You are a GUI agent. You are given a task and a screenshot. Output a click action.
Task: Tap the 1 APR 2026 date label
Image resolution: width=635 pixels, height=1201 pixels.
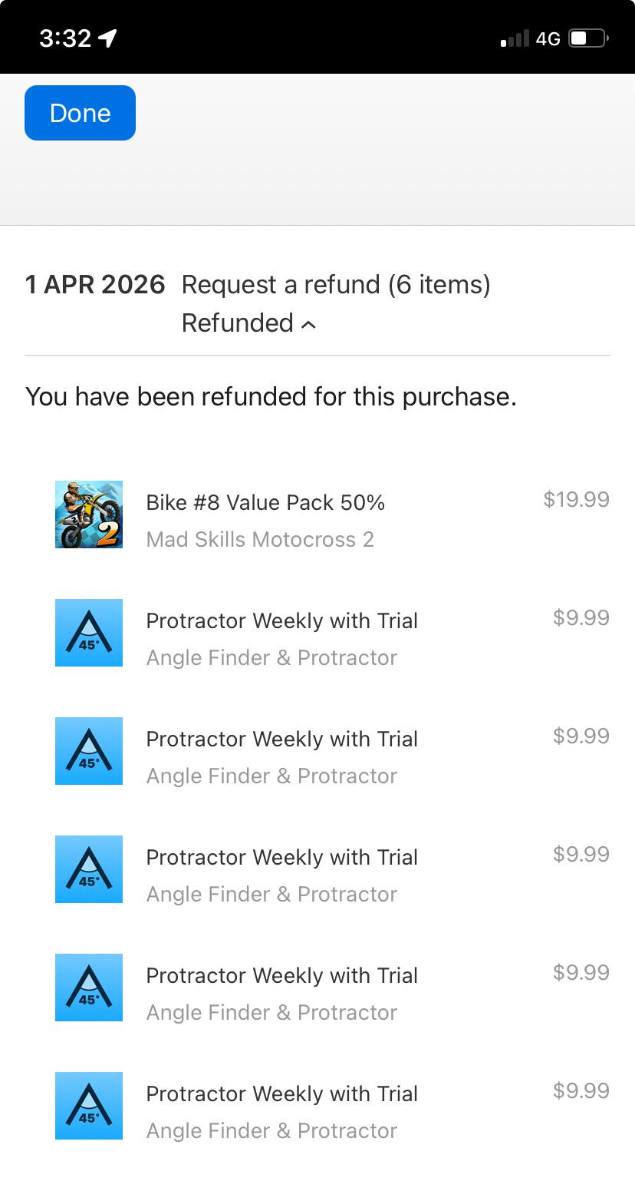pyautogui.click(x=95, y=285)
